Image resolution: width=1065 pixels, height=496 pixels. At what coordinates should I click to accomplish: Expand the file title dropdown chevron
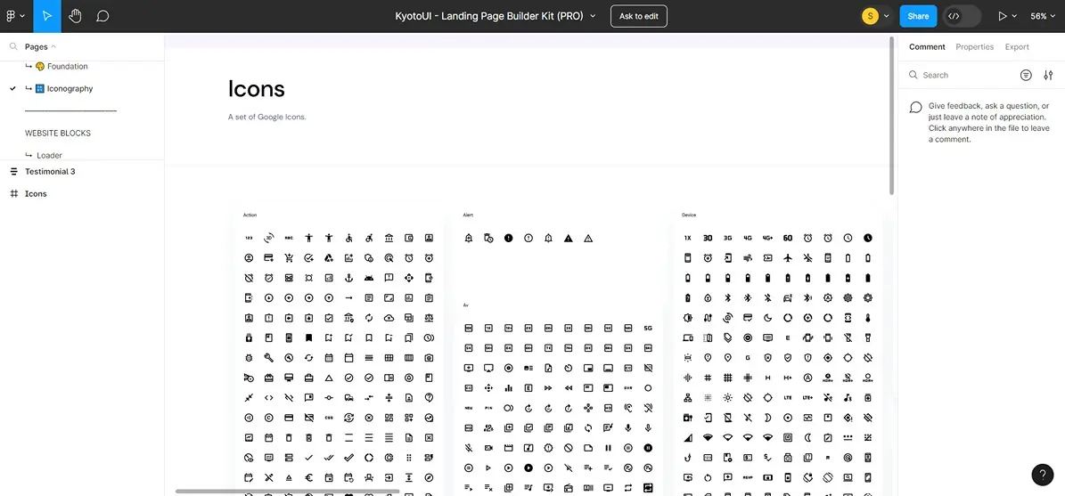coord(593,16)
